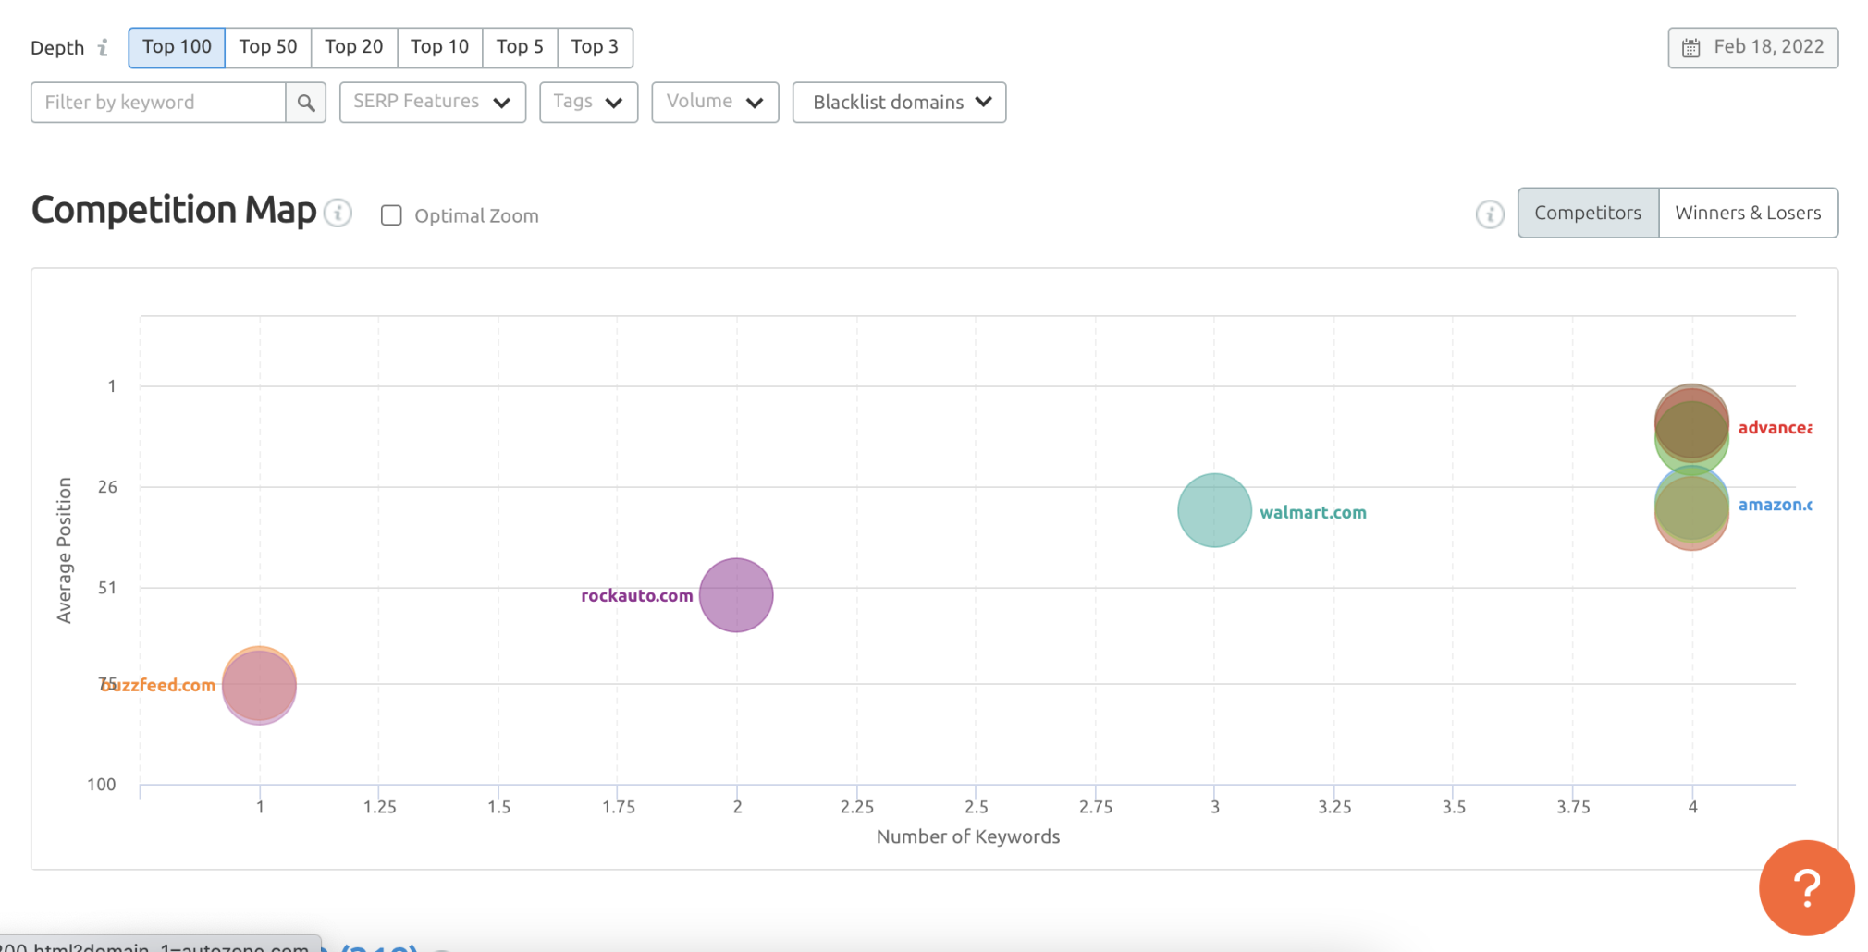Click the Competition Map heading
This screenshot has height=952, width=1868.
[174, 211]
